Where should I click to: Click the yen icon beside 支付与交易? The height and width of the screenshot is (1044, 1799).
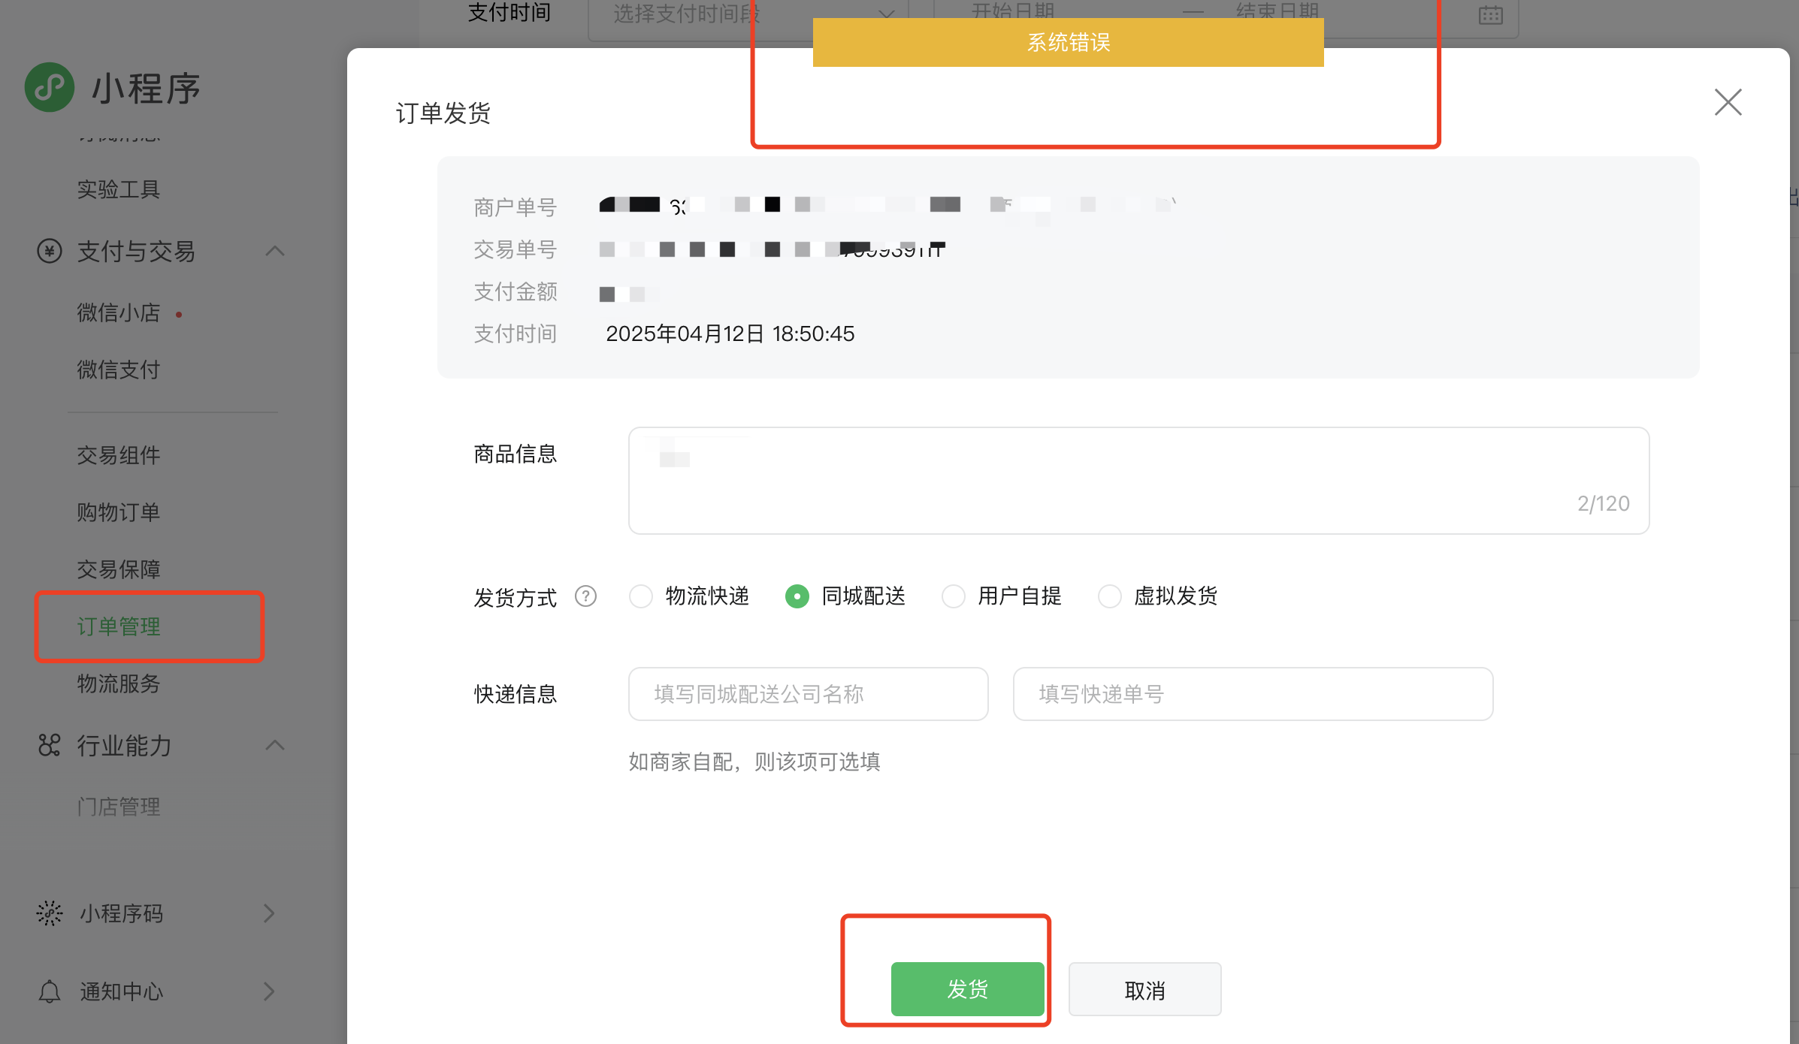coord(50,251)
